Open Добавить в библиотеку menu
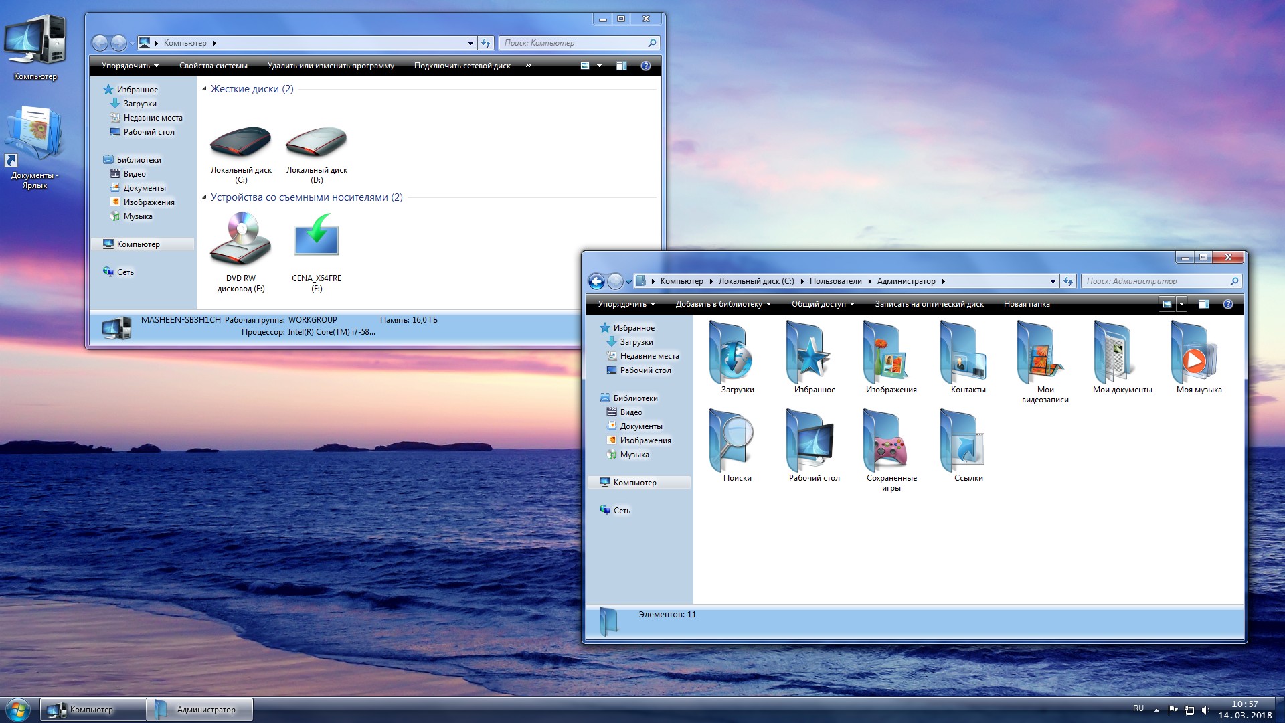 point(722,304)
